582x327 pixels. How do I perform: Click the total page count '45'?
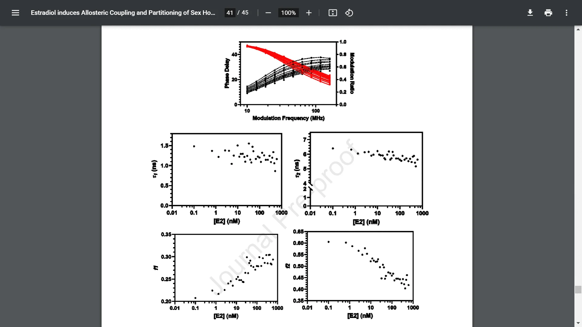click(x=245, y=13)
